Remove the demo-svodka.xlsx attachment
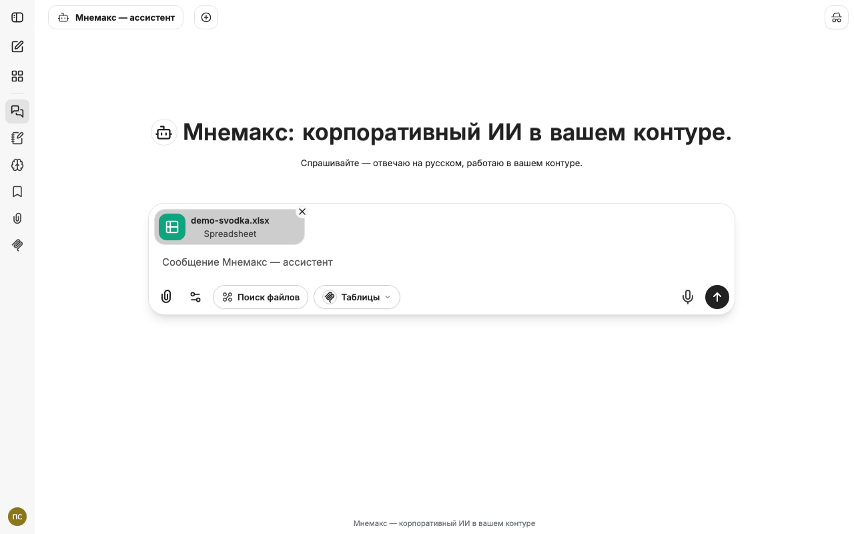This screenshot has width=854, height=534. click(302, 212)
